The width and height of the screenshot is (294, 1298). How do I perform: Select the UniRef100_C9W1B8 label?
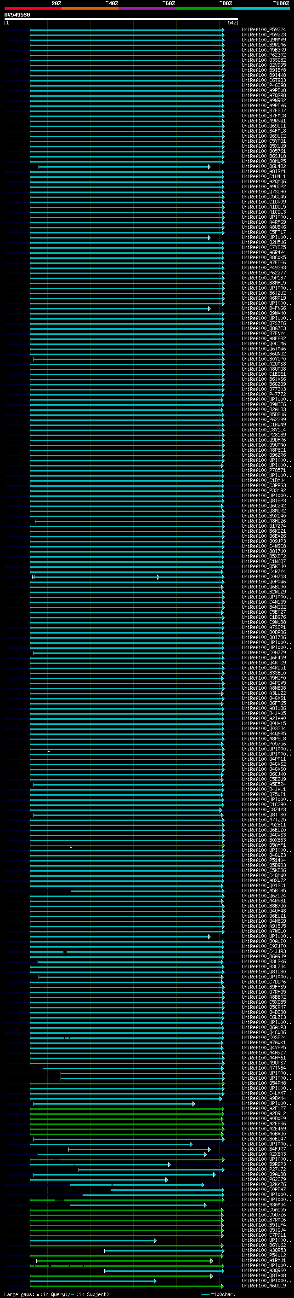coord(264,623)
